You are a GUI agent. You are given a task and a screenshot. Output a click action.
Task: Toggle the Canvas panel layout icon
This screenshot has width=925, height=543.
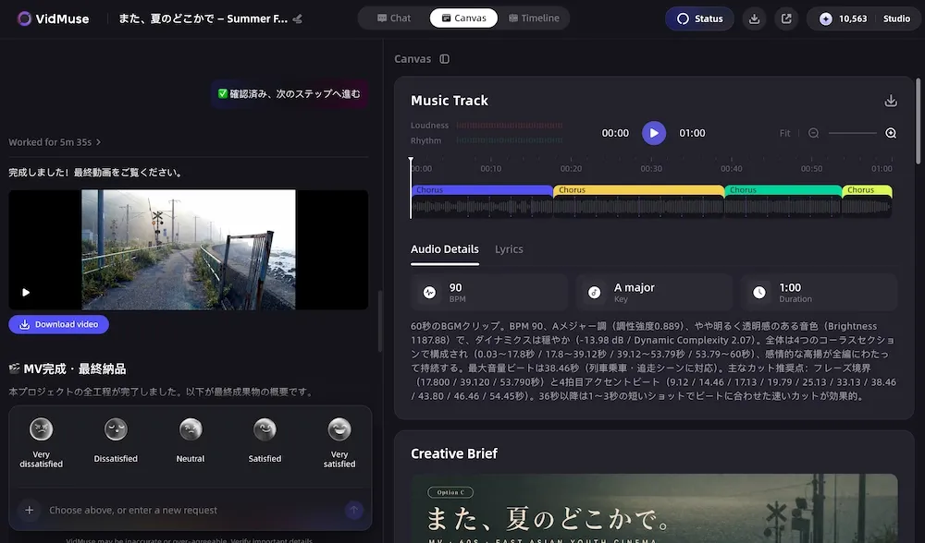(x=444, y=59)
